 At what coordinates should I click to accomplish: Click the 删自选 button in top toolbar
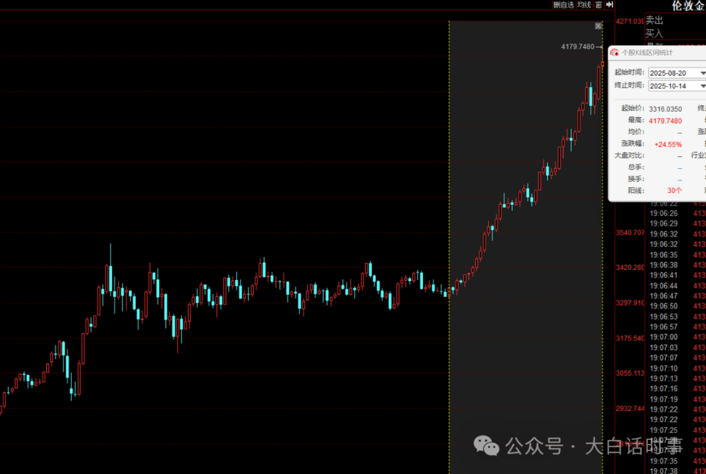pos(563,5)
